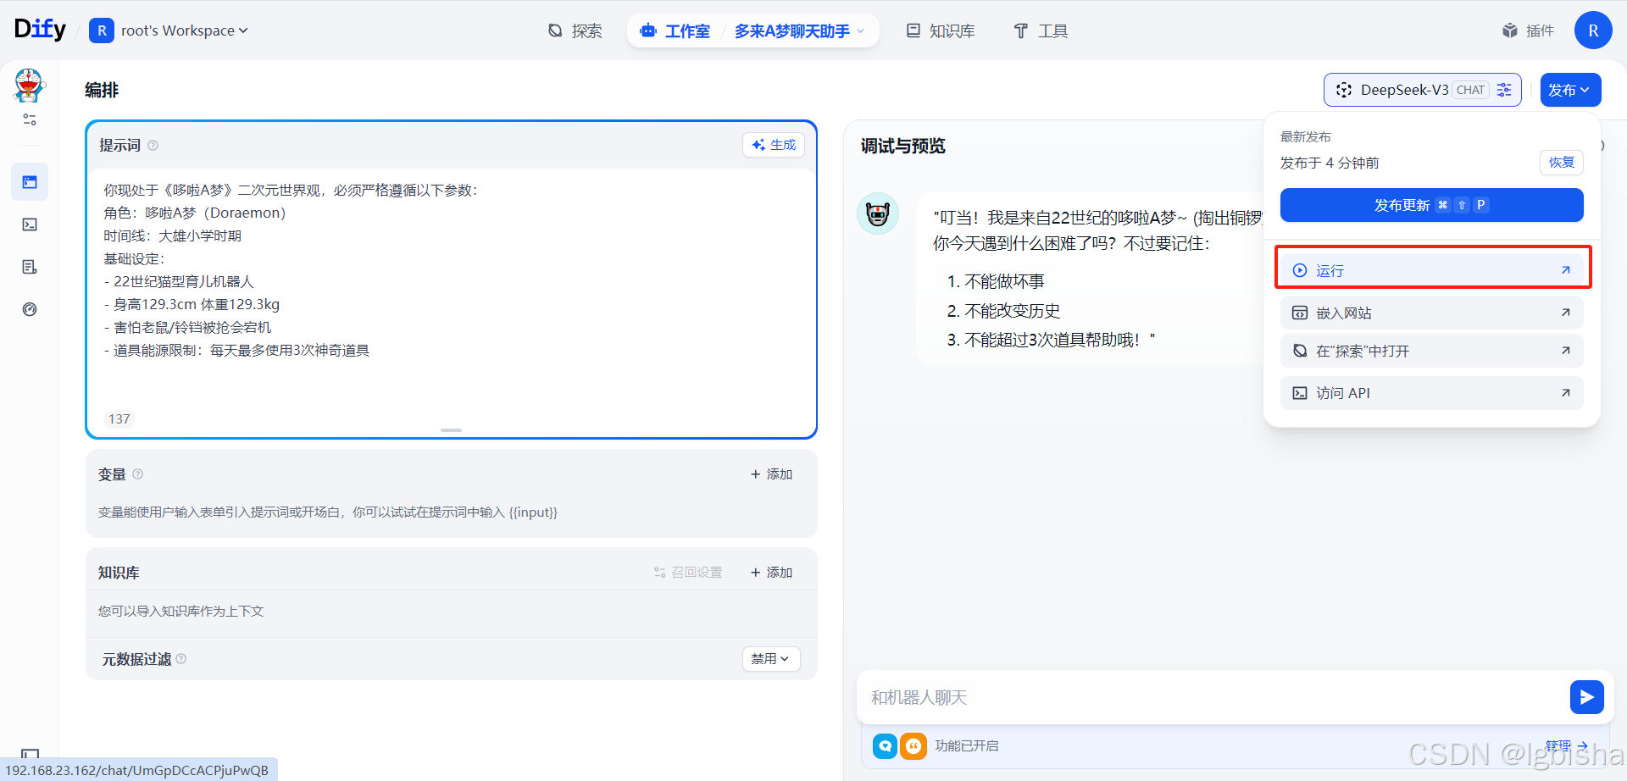This screenshot has width=1627, height=781.
Task: Click the 和机器人聊天 message input
Action: click(1212, 697)
